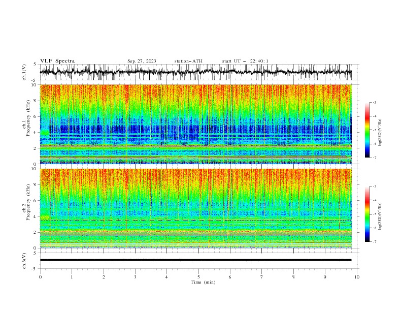
Task: Click the "0" tick on Time axis
Action: click(40, 277)
